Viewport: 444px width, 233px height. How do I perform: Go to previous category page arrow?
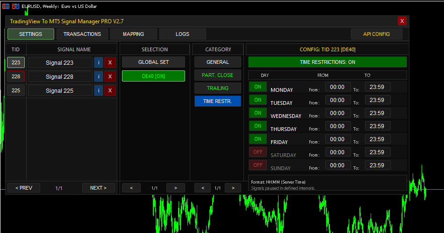coord(202,188)
